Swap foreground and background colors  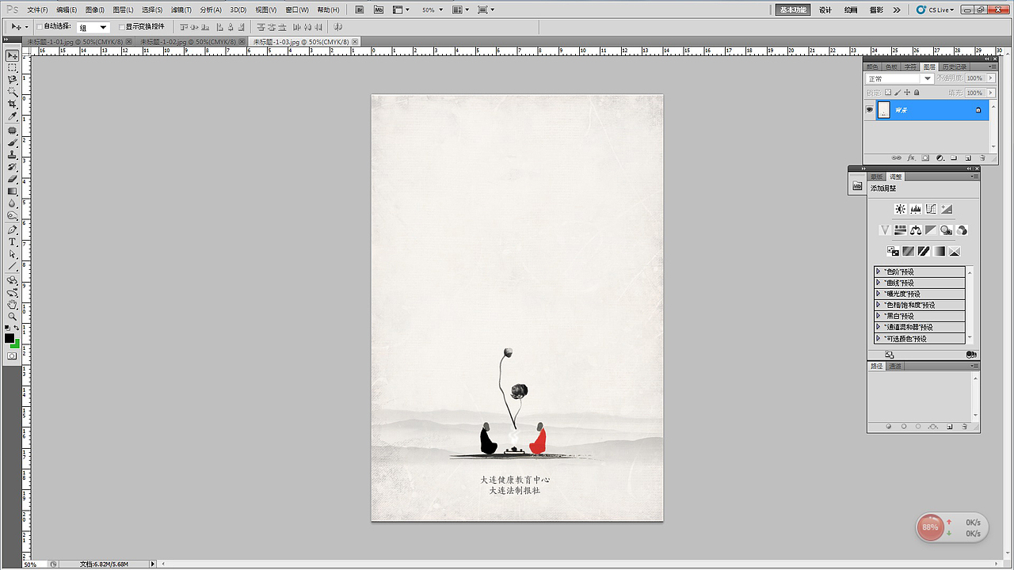tap(17, 328)
